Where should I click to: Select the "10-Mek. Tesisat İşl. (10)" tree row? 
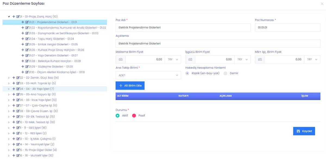tap(55, 122)
